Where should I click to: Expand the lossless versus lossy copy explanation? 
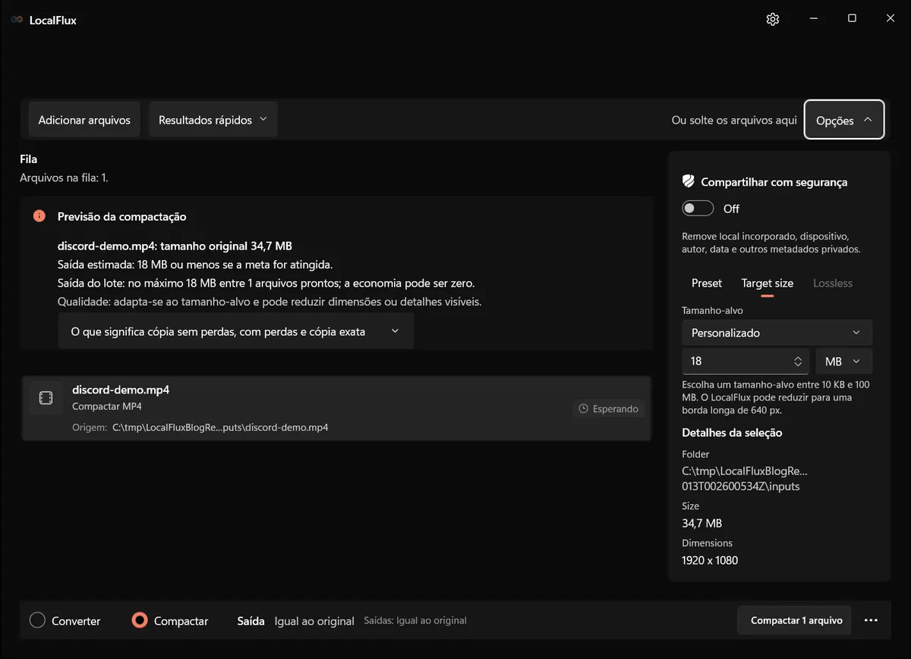coord(236,331)
